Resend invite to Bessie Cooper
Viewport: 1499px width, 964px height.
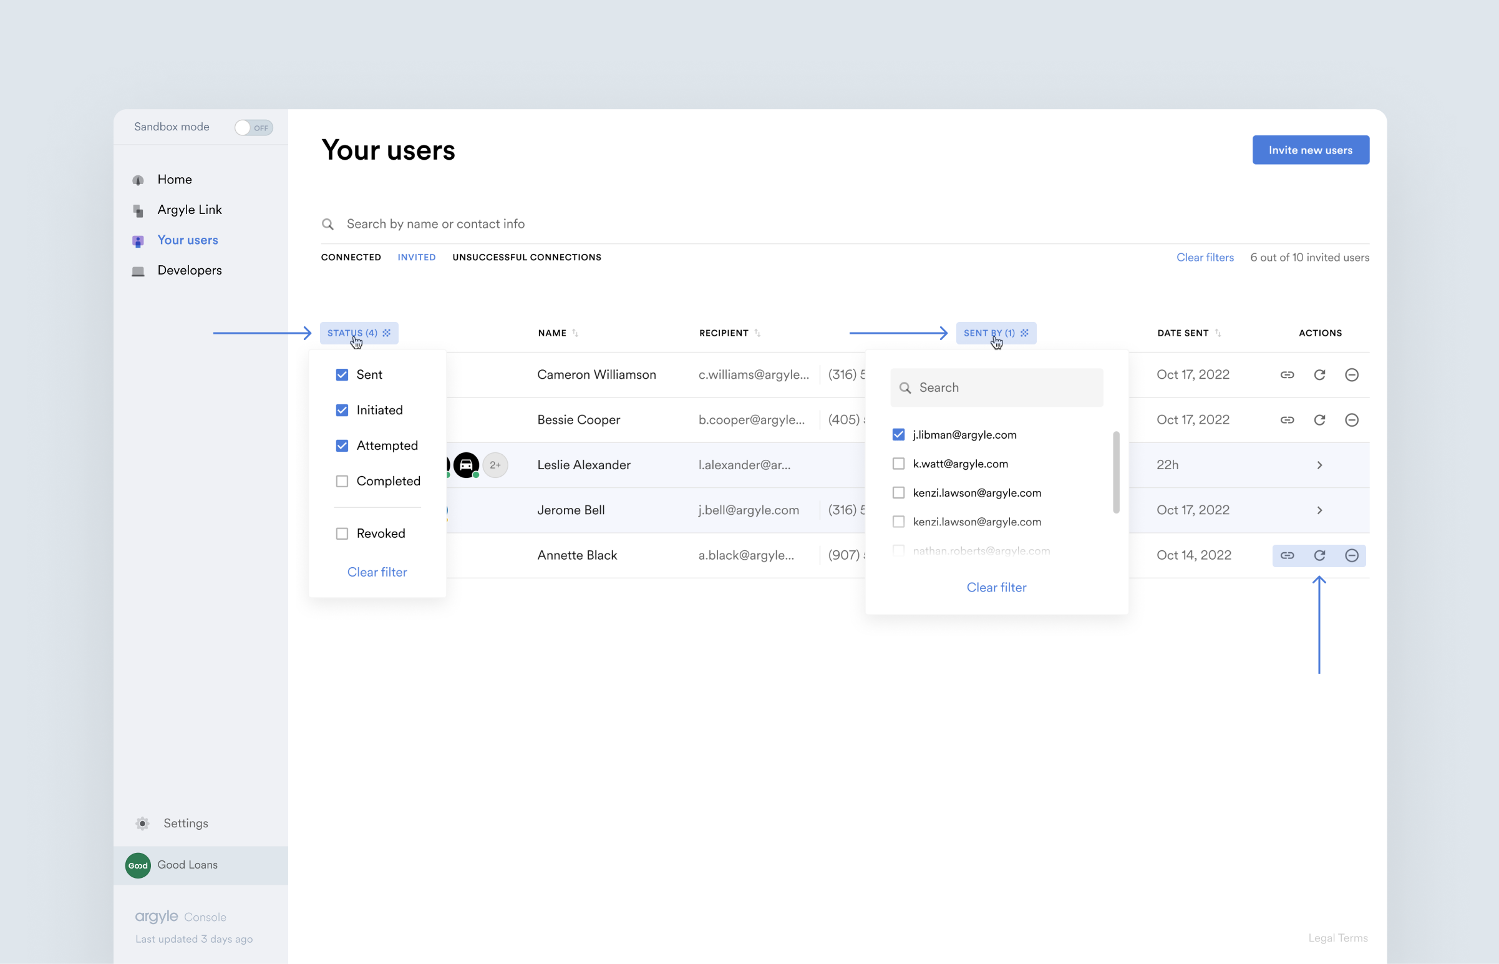pyautogui.click(x=1319, y=419)
